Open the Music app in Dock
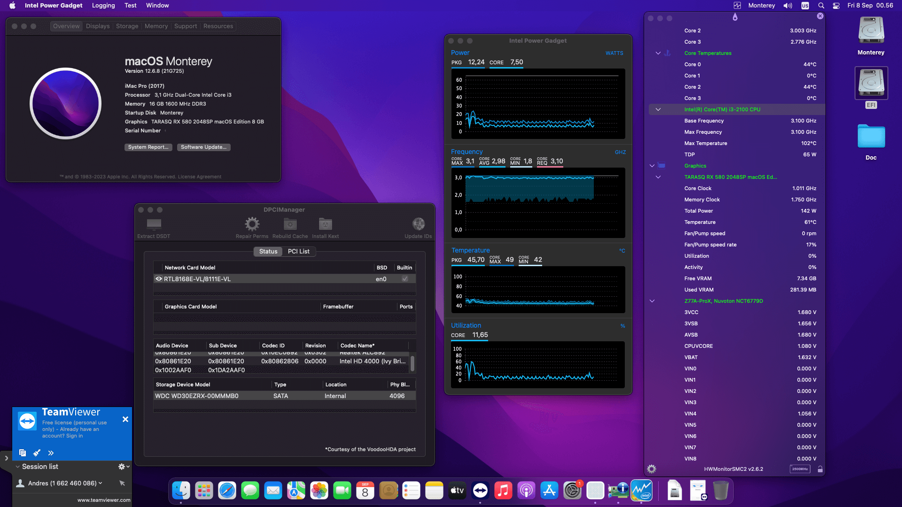 [503, 491]
